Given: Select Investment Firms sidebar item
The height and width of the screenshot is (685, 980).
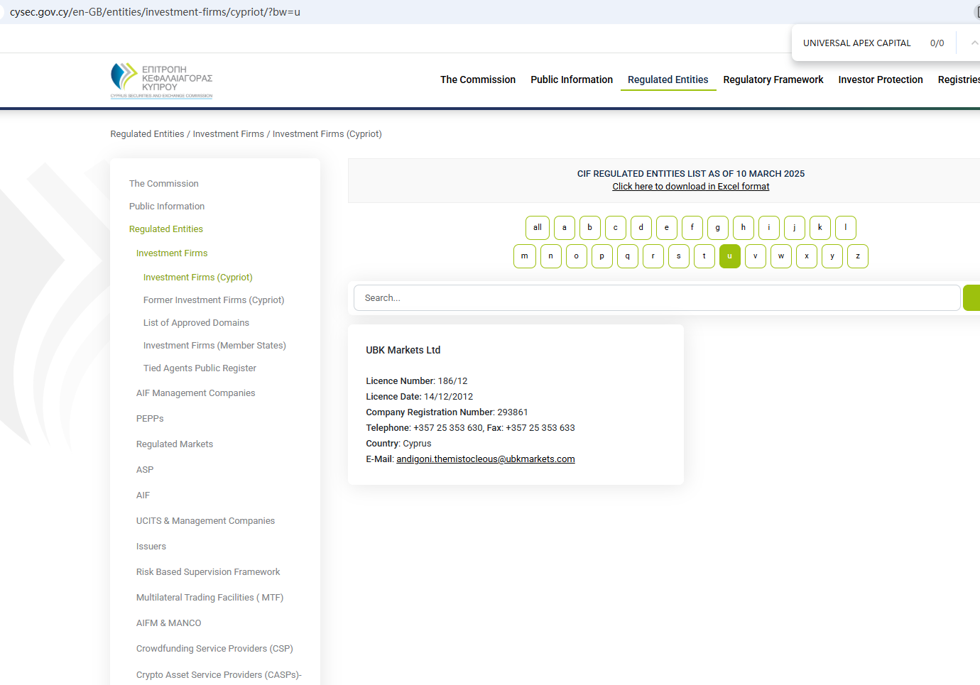Looking at the screenshot, I should [172, 253].
